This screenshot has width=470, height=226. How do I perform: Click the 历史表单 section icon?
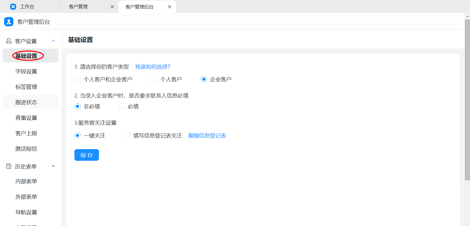pyautogui.click(x=9, y=166)
